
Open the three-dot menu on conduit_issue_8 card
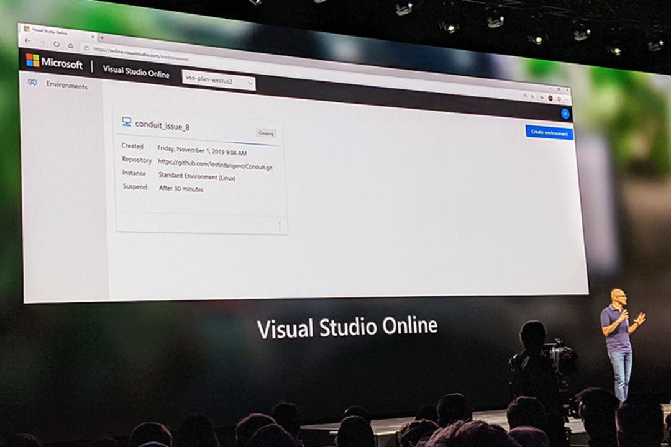point(280,225)
